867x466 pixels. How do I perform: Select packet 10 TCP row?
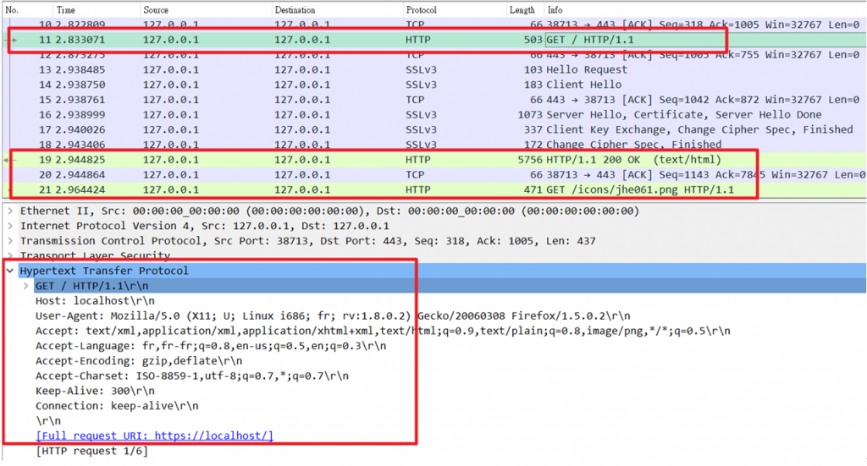click(433, 25)
